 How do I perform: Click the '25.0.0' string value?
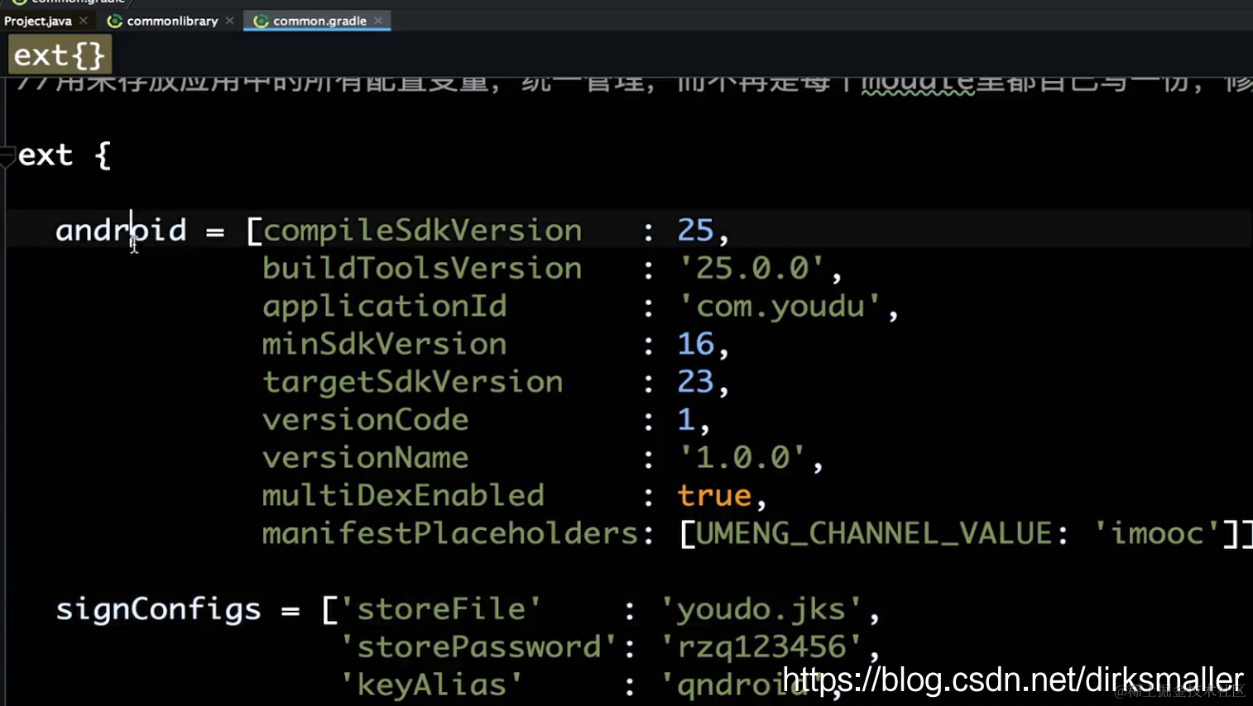click(751, 268)
